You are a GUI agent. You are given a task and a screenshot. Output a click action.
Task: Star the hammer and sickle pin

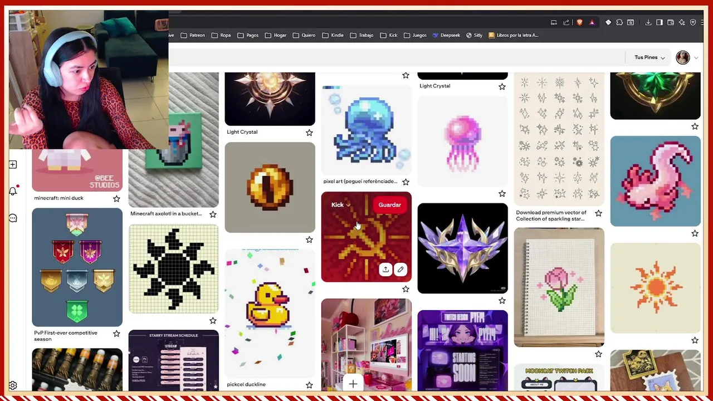406,289
